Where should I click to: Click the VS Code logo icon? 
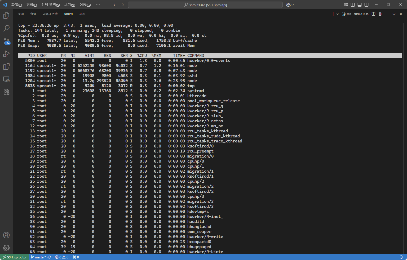click(5, 5)
